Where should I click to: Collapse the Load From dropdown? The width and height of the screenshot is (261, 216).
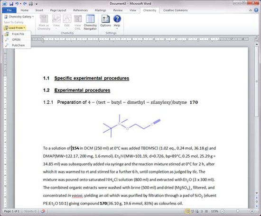point(15,28)
